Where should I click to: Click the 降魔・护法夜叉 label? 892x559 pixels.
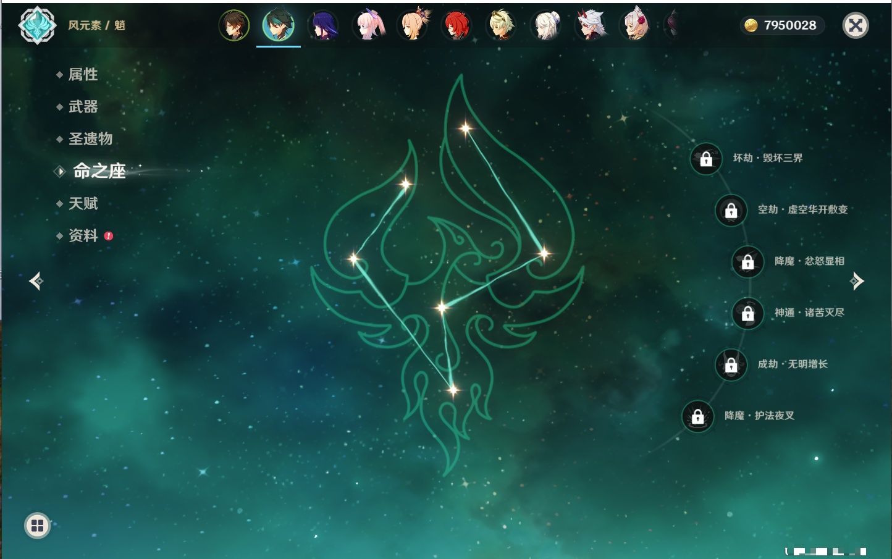point(759,416)
